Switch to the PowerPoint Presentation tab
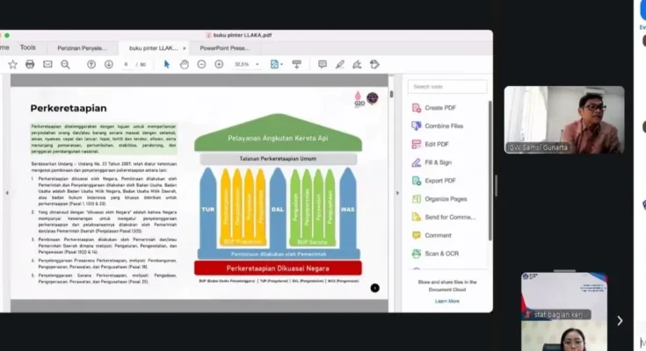This screenshot has width=646, height=351. (x=224, y=48)
